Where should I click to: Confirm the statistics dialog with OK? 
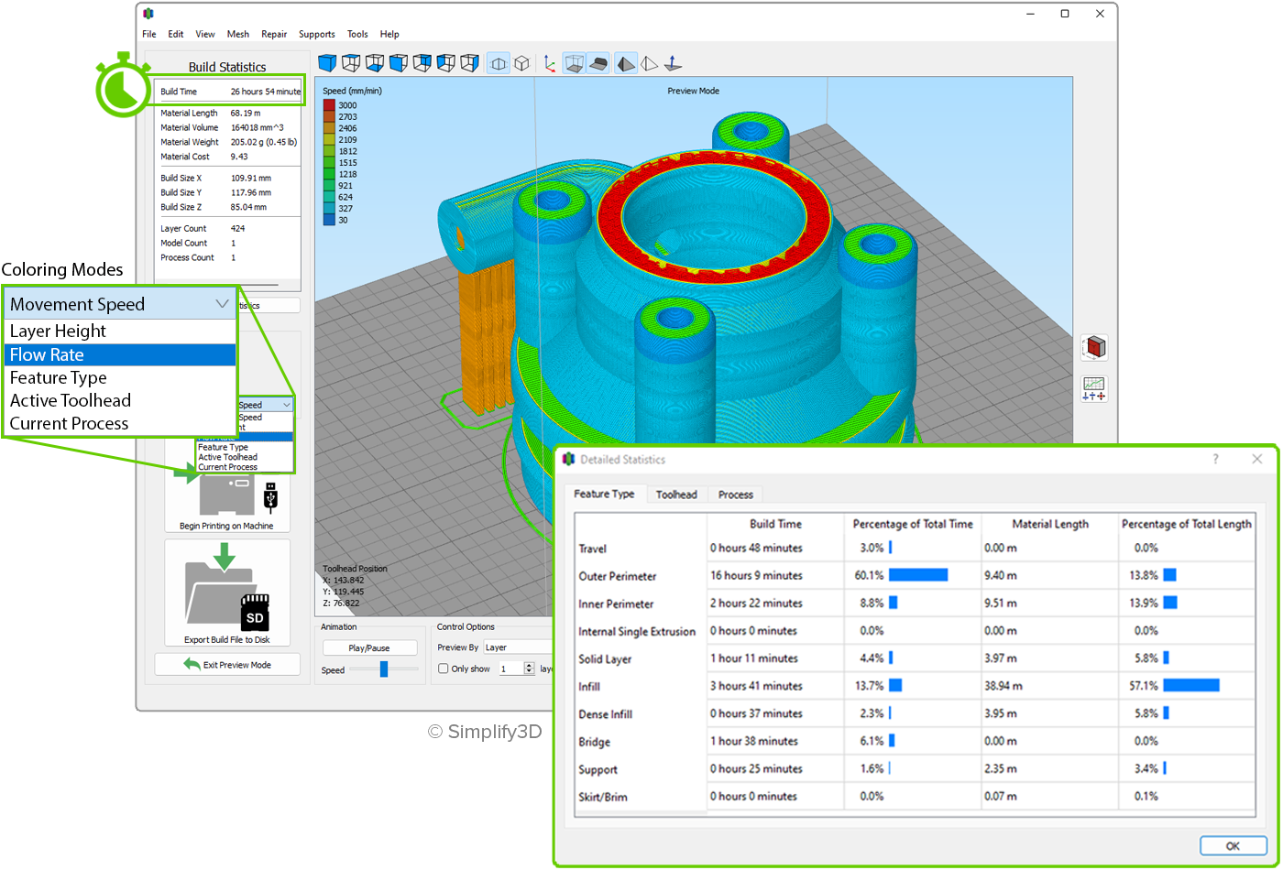pyautogui.click(x=1233, y=845)
